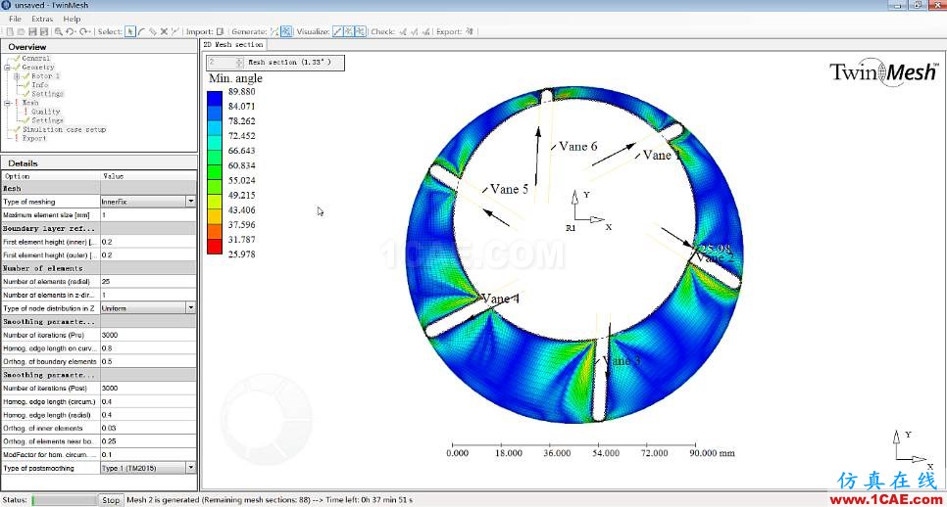This screenshot has height=507, width=947.
Task: Select General in the Overview tree
Action: click(35, 59)
